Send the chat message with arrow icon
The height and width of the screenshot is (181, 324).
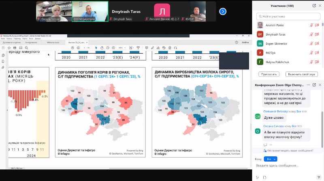[x=318, y=177]
